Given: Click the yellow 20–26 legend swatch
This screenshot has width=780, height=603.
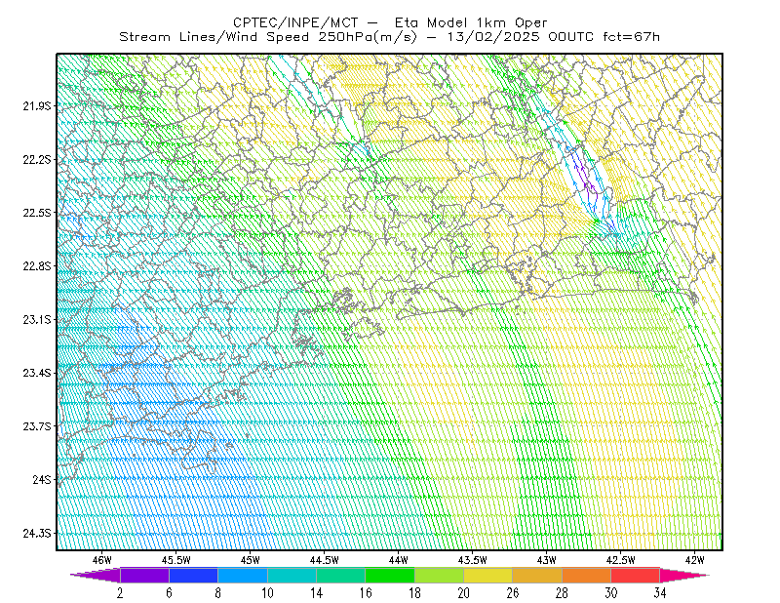Looking at the screenshot, I should 488,575.
